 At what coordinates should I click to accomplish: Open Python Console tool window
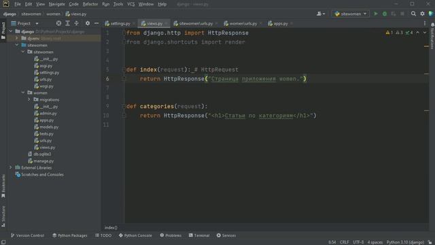tap(135, 235)
